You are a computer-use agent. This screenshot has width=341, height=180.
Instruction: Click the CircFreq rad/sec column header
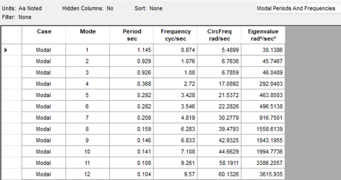click(x=219, y=35)
